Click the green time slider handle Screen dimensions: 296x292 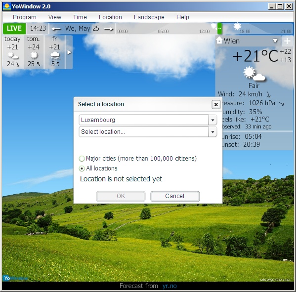pos(219,29)
